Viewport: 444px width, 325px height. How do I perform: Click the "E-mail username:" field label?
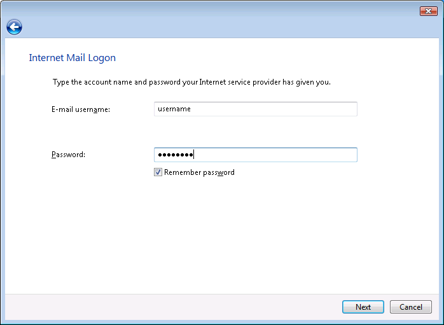coord(81,109)
